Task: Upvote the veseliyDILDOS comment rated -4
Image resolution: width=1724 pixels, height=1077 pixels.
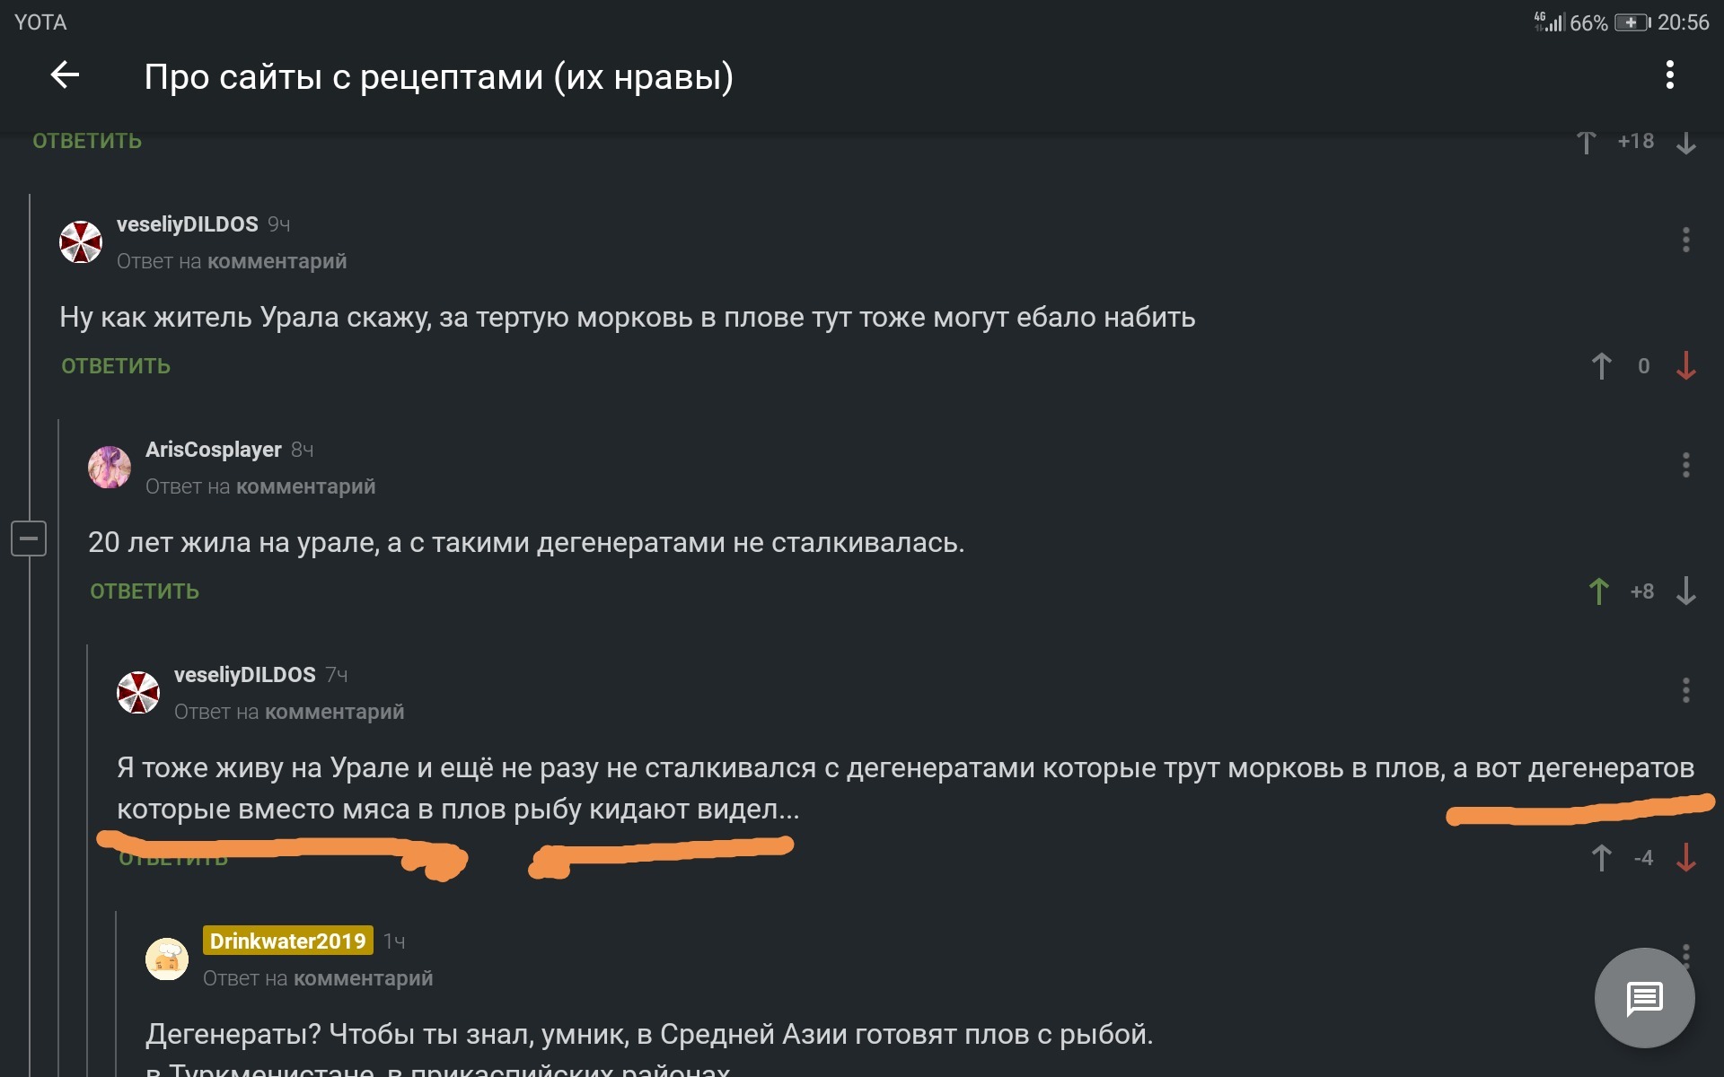Action: 1601,858
